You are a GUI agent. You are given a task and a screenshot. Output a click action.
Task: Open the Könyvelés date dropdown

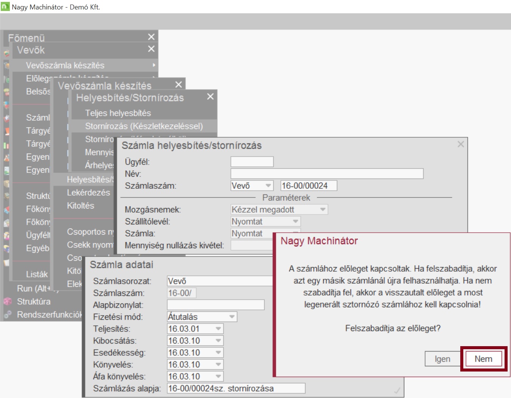click(218, 364)
